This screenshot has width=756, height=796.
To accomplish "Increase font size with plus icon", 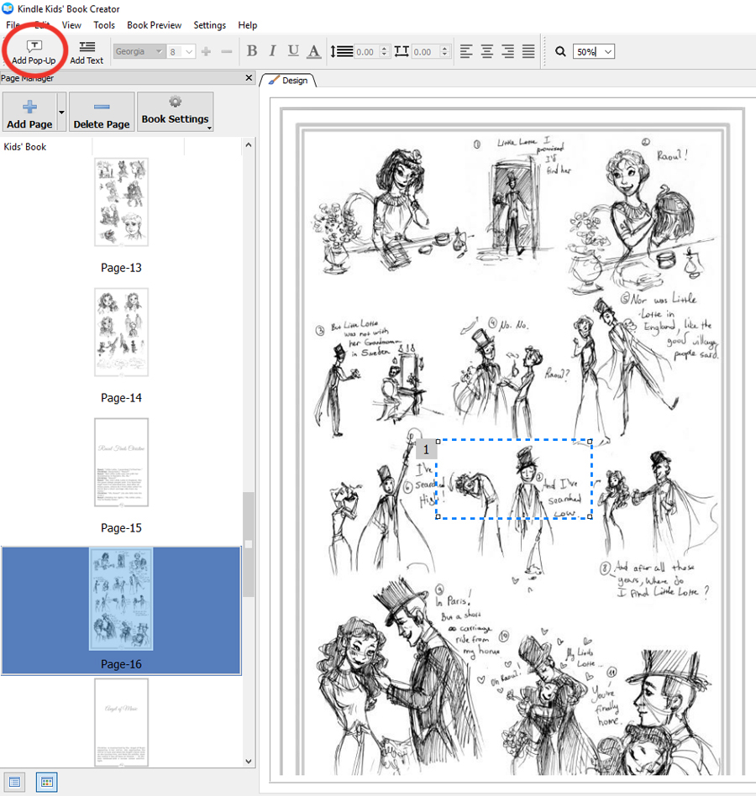I will 206,51.
